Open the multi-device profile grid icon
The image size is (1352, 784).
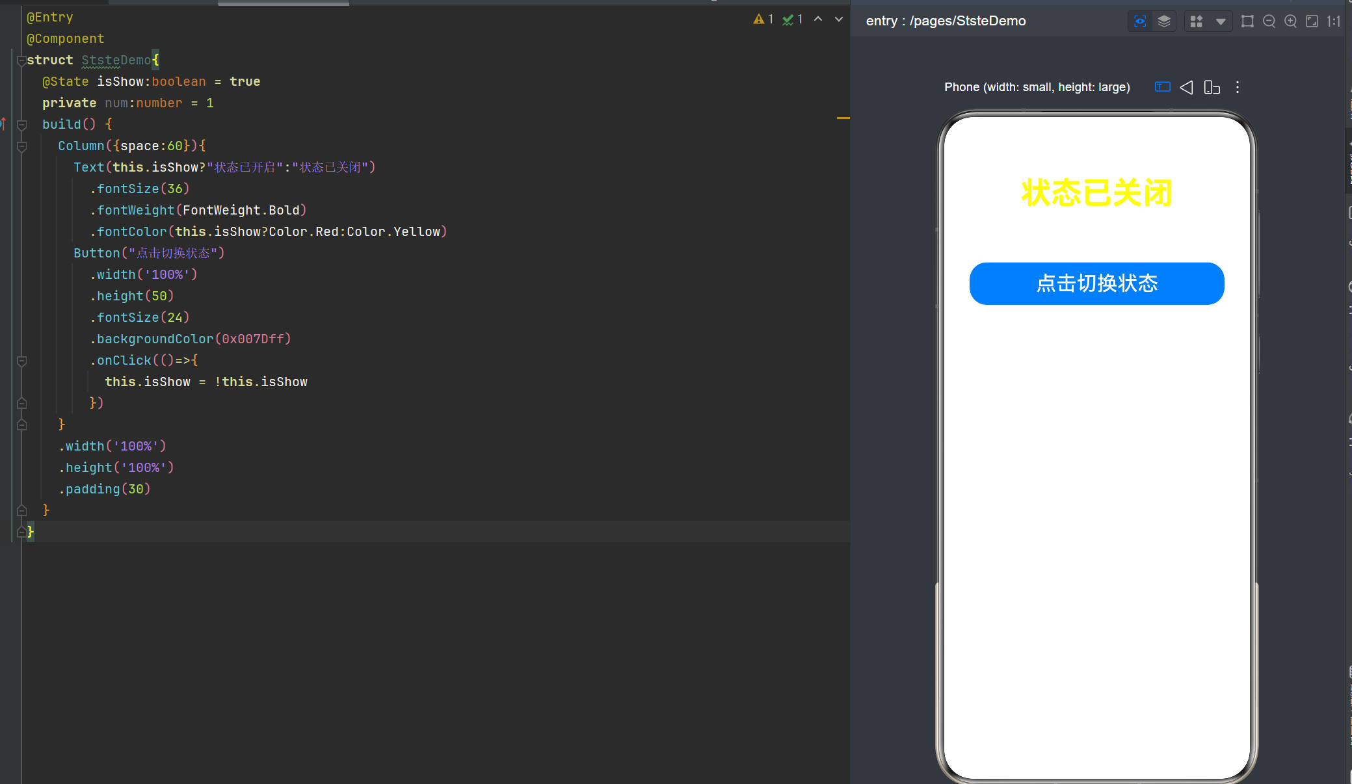click(x=1196, y=21)
